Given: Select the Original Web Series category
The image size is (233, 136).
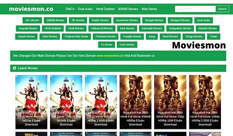Looking at the screenshot, I should coord(76,37).
